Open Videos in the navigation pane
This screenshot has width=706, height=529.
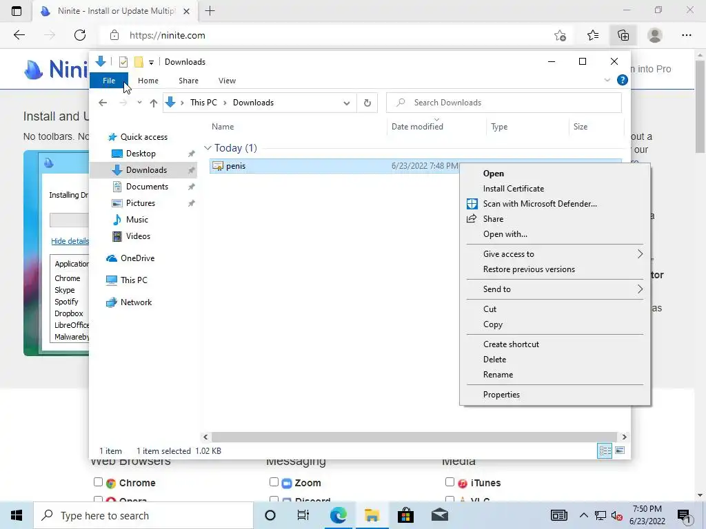[x=138, y=236]
